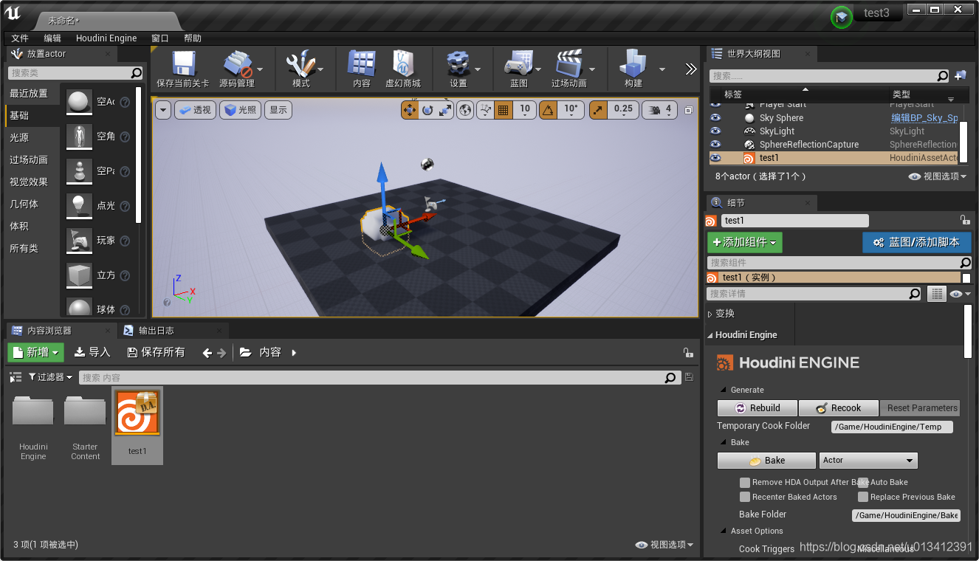Click the Build (构建) toolbar icon

coord(633,64)
